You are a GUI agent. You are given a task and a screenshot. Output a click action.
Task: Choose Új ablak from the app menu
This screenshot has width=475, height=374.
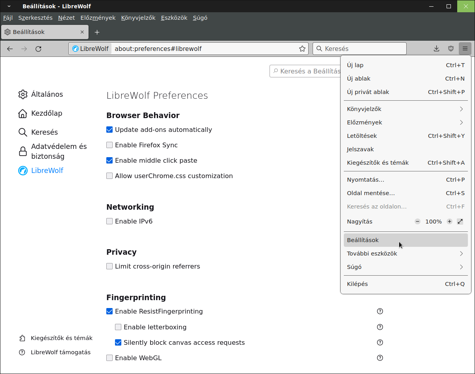click(x=406, y=79)
